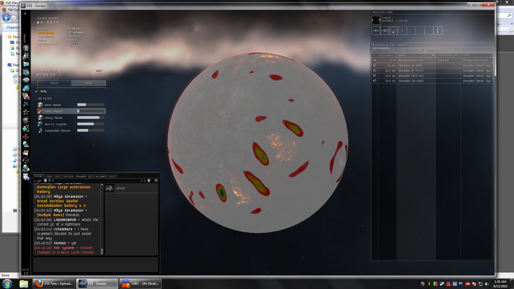Viewport: 514px width, 289px height.
Task: Switch to the Build tab
Action: point(54,83)
